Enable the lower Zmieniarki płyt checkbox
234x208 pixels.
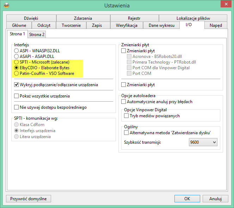(138, 85)
